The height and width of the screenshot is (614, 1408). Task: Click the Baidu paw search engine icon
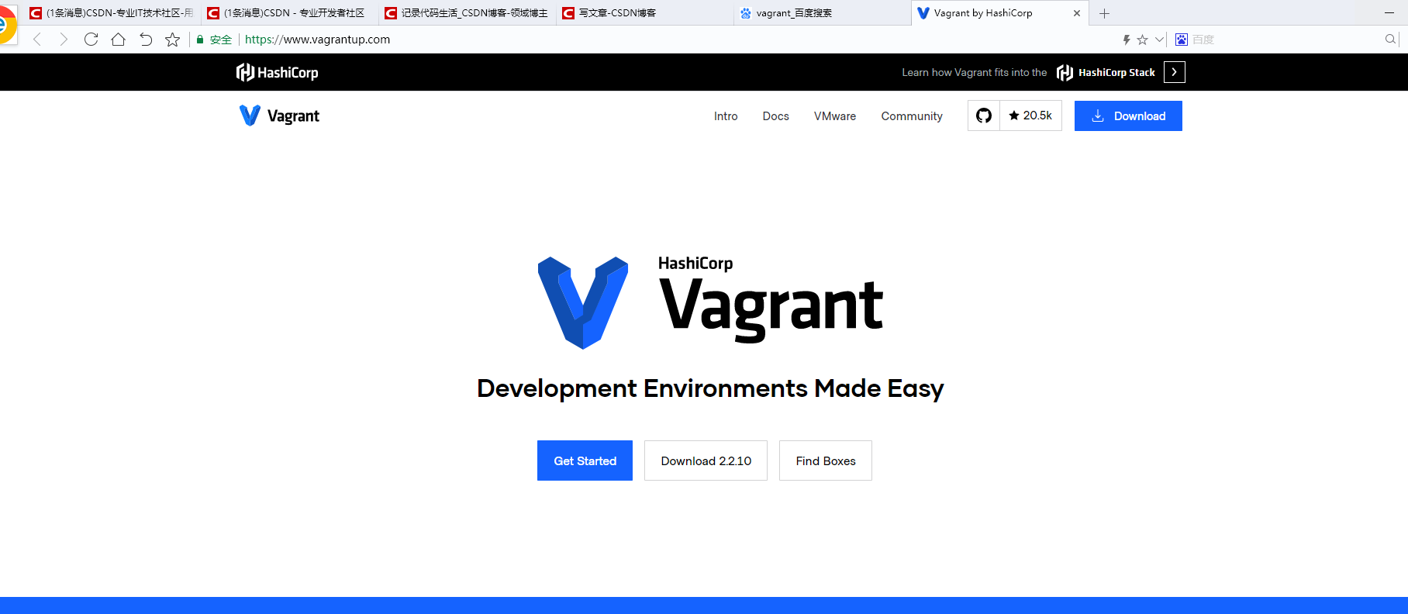click(1182, 40)
